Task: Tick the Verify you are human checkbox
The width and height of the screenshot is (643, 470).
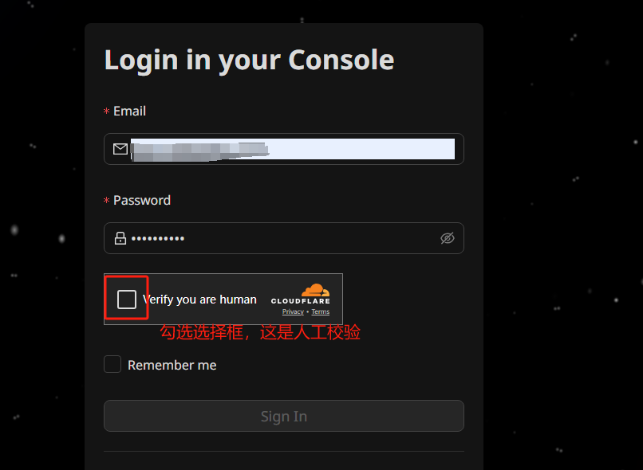Action: pos(127,300)
